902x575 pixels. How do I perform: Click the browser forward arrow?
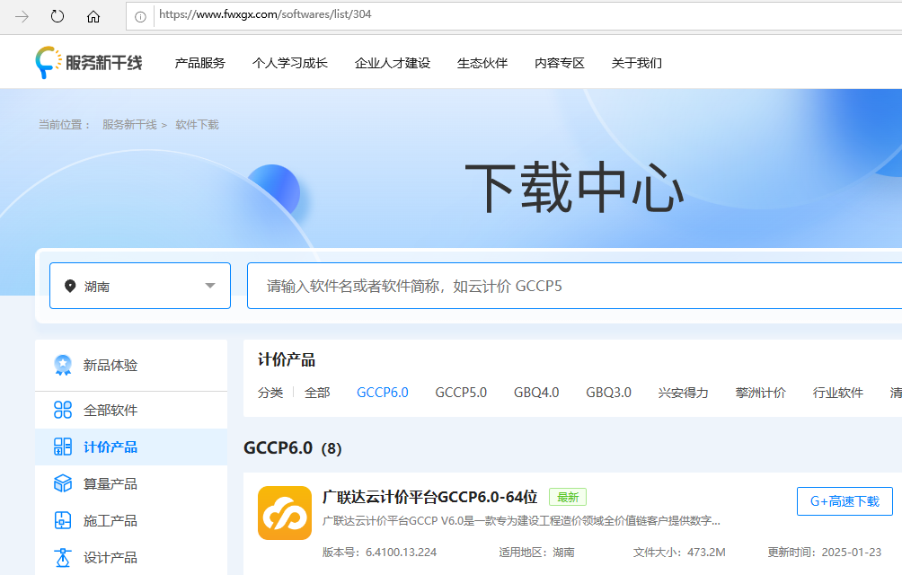pos(22,17)
